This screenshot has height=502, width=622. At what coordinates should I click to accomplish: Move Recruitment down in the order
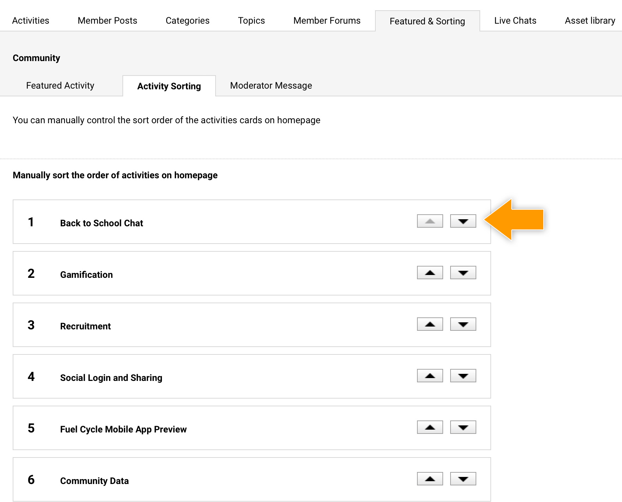[x=463, y=324]
